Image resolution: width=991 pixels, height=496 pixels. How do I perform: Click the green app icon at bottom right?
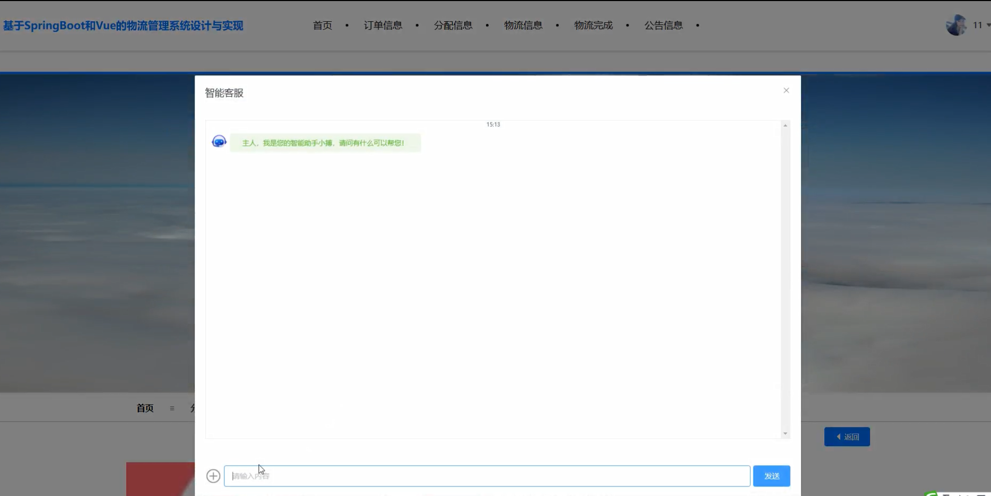click(933, 493)
